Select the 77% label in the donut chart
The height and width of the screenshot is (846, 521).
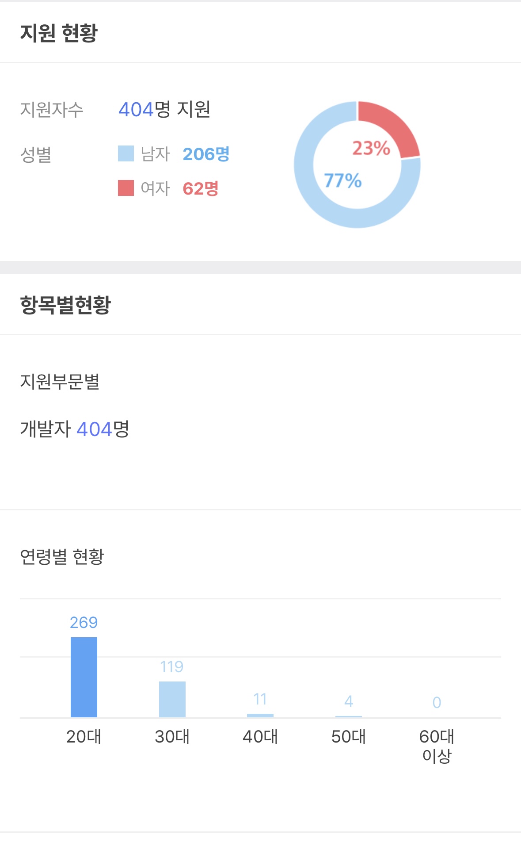[342, 180]
